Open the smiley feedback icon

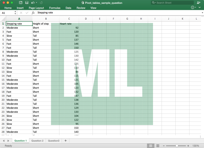point(192,8)
